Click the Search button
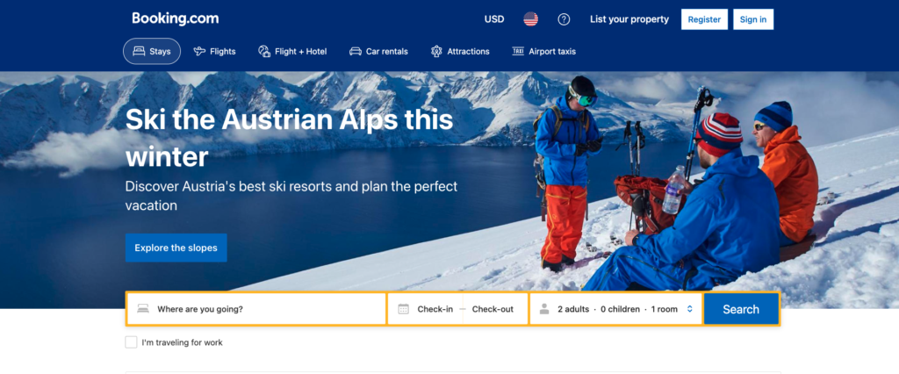Screen dimensions: 899x374 741,309
